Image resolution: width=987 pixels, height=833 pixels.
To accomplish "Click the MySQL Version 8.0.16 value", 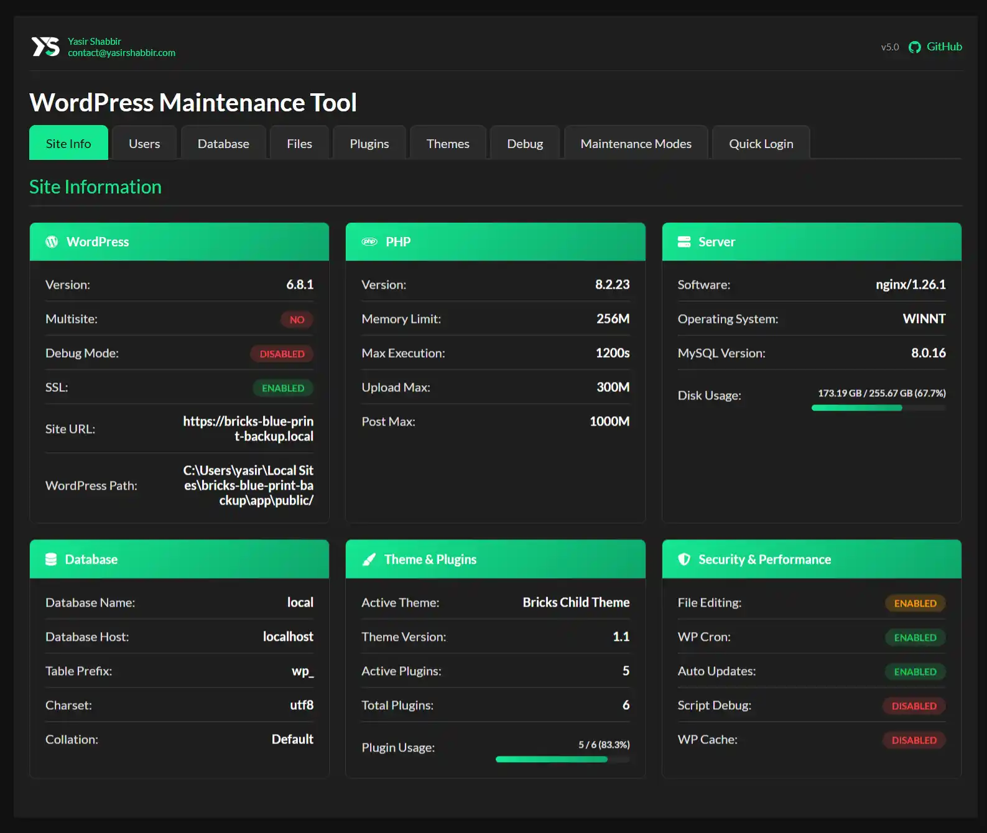I will click(x=929, y=353).
